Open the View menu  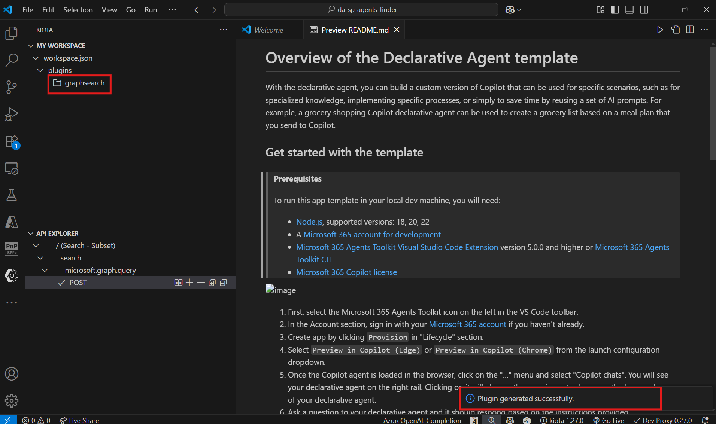[109, 10]
